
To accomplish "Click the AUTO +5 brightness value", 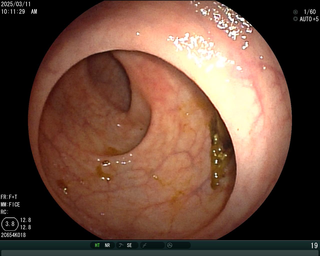I will pyautogui.click(x=309, y=19).
